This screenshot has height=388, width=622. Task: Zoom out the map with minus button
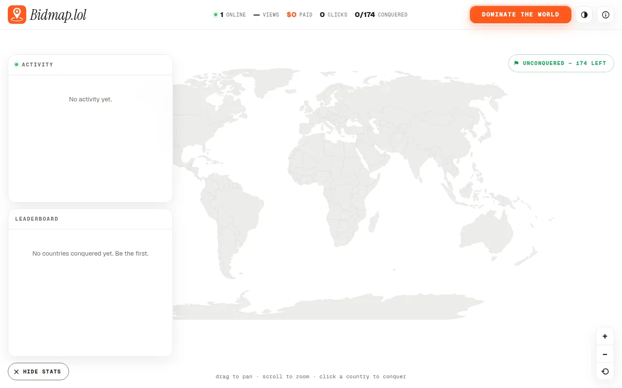tap(605, 354)
